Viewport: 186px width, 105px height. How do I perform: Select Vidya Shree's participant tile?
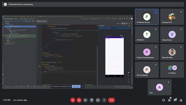172,34
